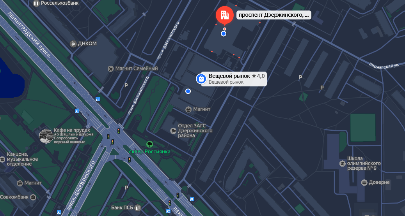Select the Отдел ЗАГС flag icon
405x216 pixels.
(x=173, y=131)
